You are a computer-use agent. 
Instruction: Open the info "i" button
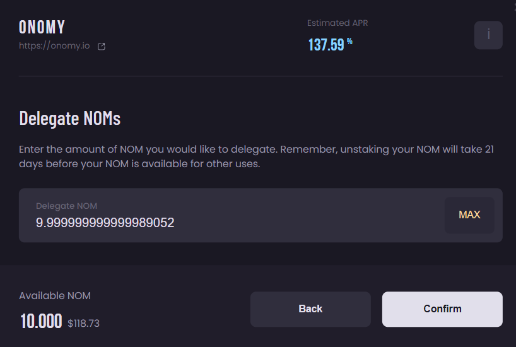point(488,35)
